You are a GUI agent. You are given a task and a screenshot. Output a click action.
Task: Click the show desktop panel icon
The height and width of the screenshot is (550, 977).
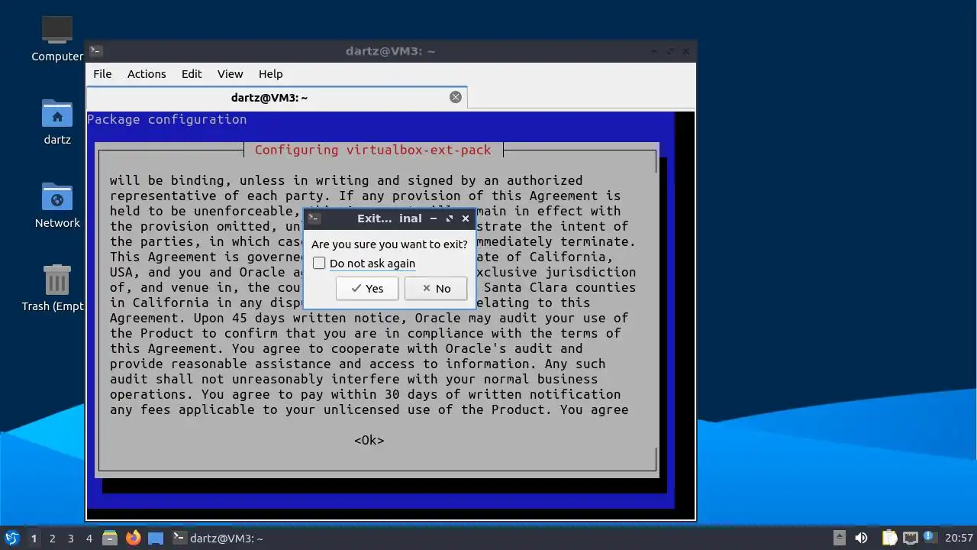coord(156,538)
